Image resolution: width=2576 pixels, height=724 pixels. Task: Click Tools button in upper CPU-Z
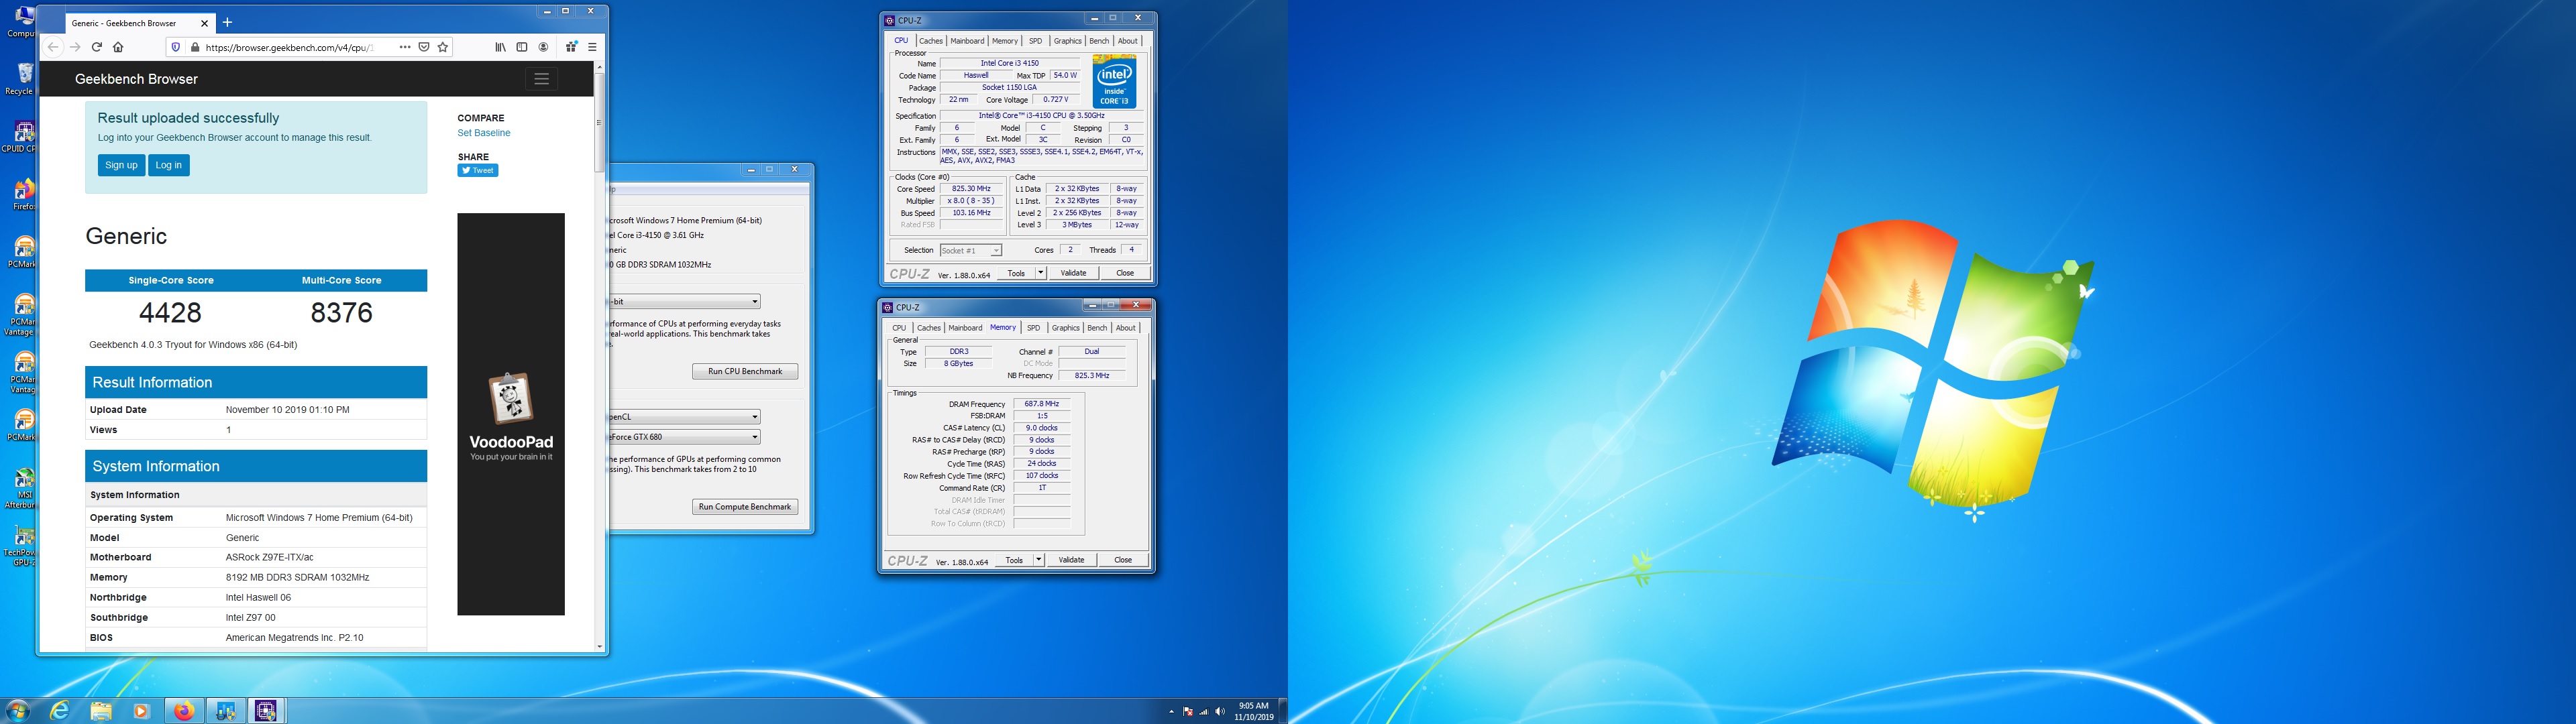point(1016,273)
